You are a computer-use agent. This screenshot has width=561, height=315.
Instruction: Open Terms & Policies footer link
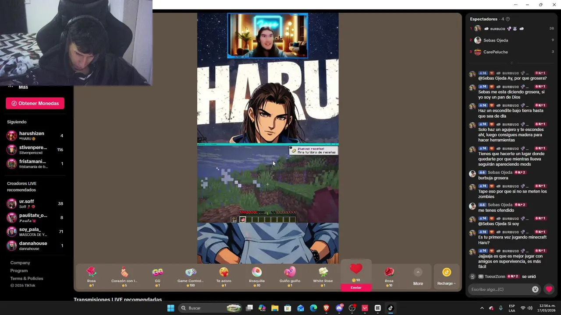click(27, 279)
